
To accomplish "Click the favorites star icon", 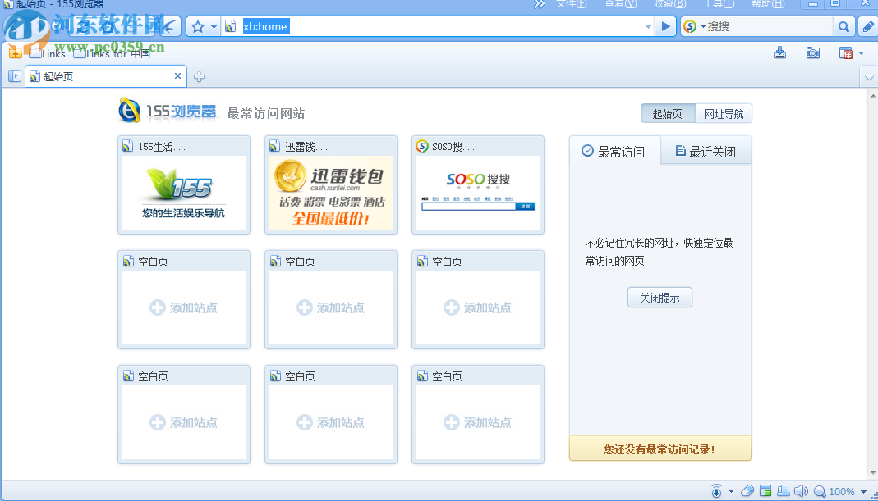I will point(198,26).
